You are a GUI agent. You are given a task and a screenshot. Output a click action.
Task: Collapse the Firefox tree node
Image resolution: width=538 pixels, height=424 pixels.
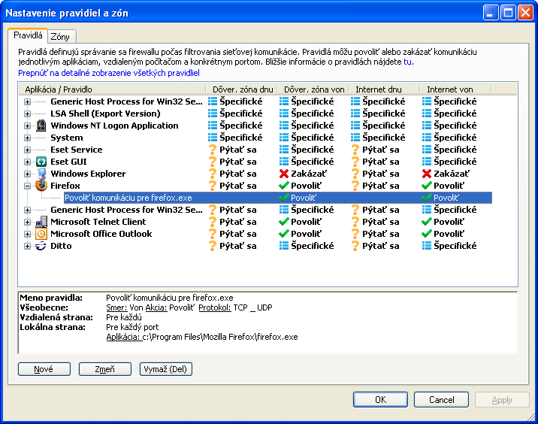coord(28,186)
